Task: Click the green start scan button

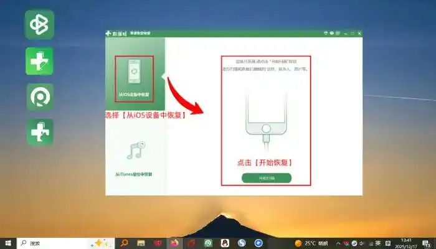Action: coord(267,178)
